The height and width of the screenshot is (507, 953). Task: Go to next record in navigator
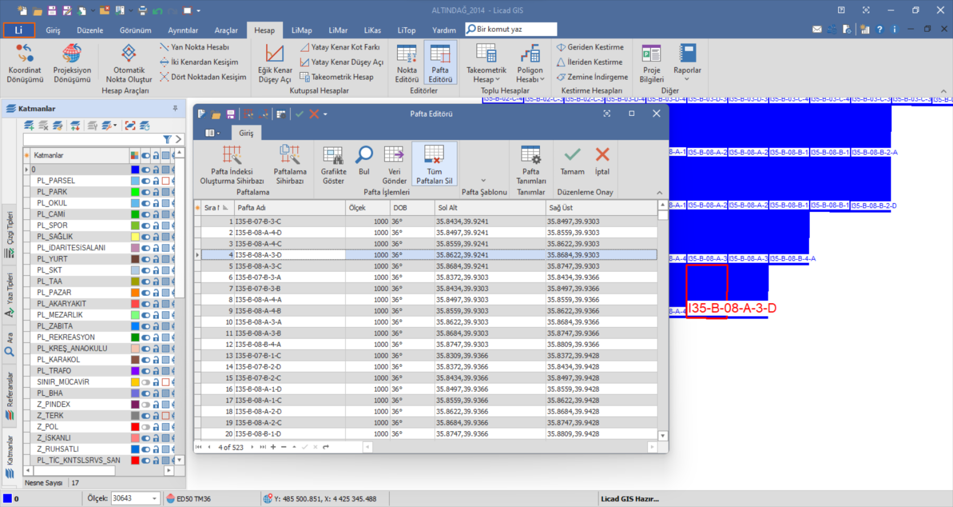[252, 447]
